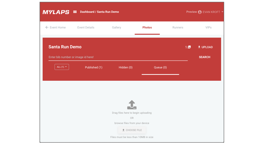Click the large upload tray icon
The image size is (265, 144).
[132, 105]
